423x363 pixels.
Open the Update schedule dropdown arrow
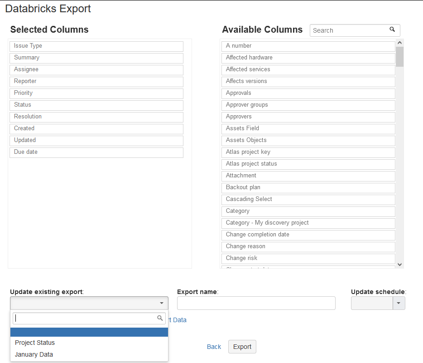[399, 303]
